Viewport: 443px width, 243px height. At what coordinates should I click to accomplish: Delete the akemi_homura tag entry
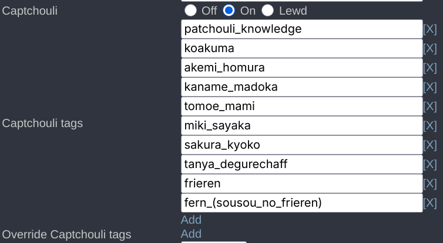(x=429, y=67)
